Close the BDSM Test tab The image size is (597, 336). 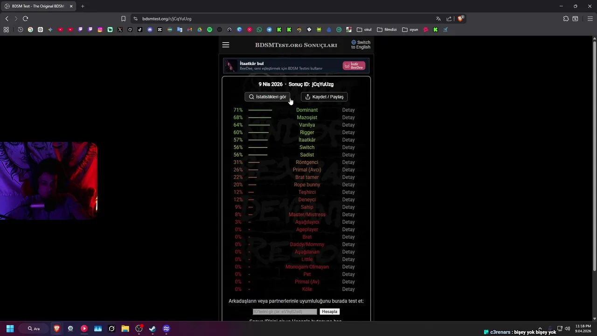pos(71,6)
